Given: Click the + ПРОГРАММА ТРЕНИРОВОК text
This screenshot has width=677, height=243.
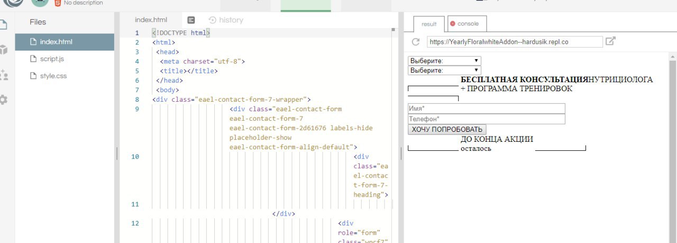Looking at the screenshot, I should pos(516,89).
